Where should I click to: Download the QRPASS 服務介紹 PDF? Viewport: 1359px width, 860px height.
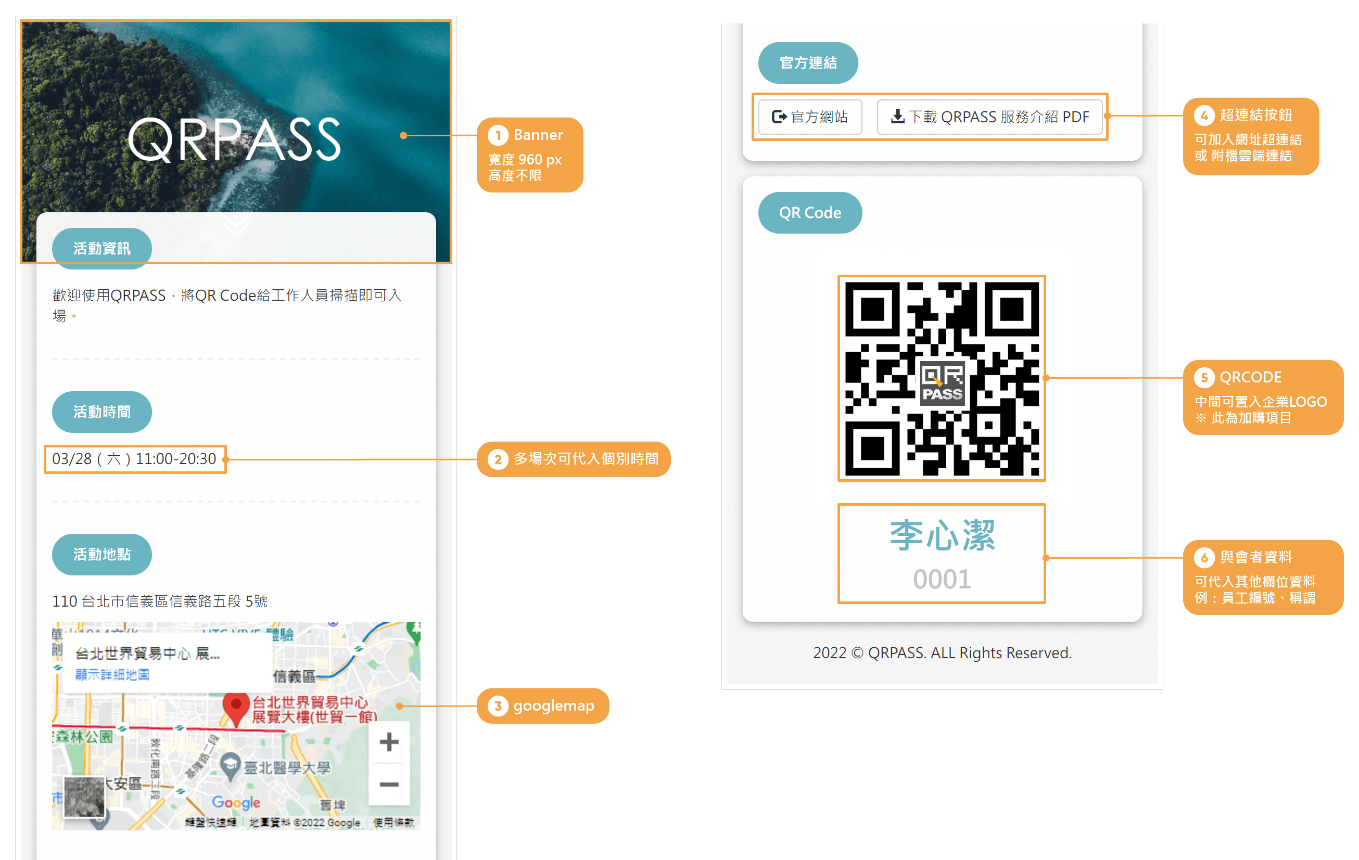coord(989,117)
